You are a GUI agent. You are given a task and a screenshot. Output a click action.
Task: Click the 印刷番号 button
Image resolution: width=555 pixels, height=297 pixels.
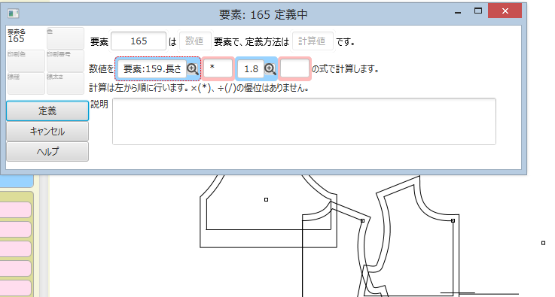tap(66, 61)
